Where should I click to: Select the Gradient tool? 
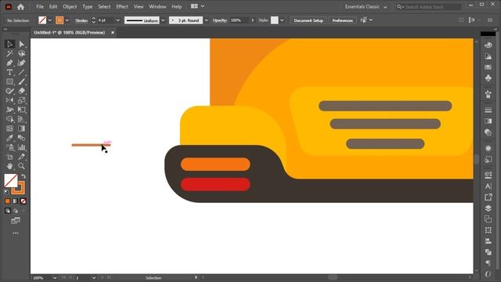[x=21, y=128]
